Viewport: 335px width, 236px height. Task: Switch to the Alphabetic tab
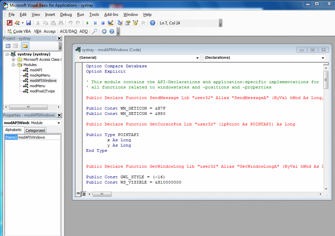click(13, 130)
